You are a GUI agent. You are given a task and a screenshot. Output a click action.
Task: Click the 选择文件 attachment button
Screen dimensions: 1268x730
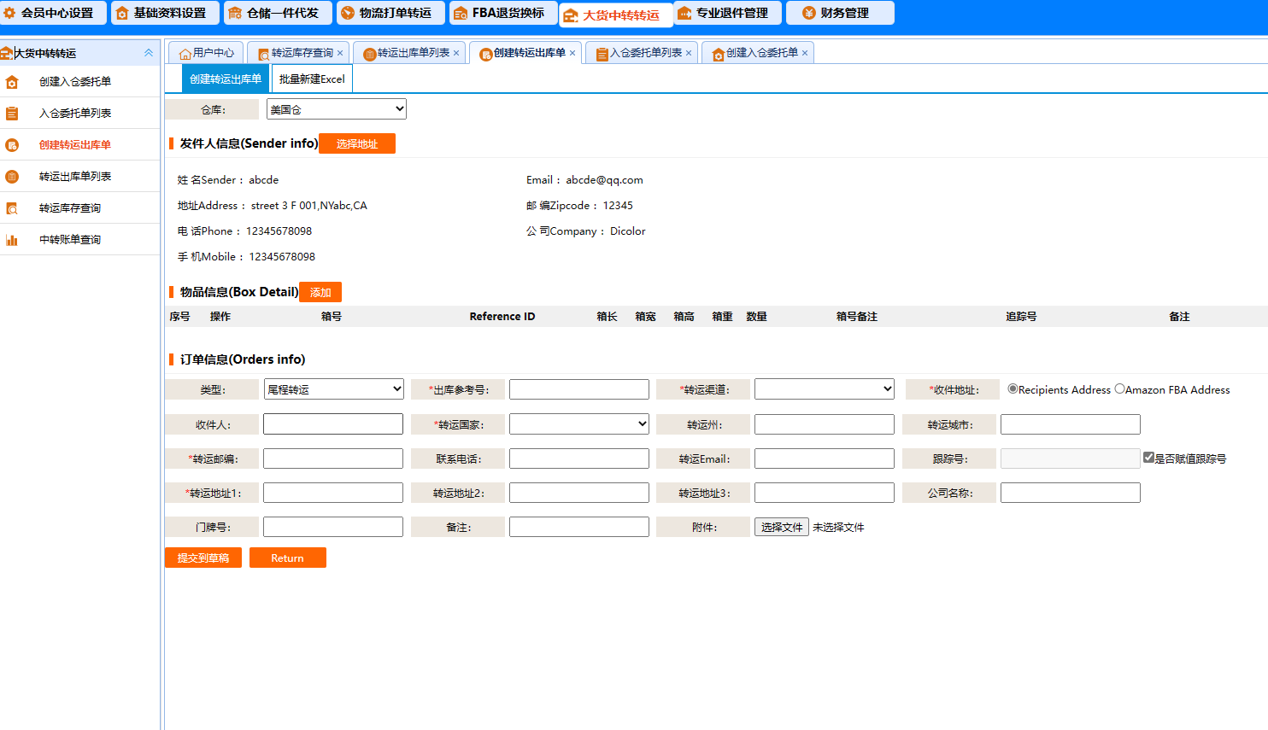pos(782,527)
